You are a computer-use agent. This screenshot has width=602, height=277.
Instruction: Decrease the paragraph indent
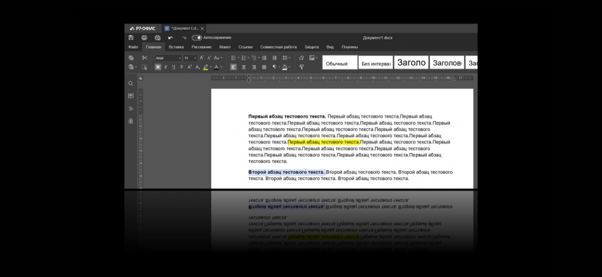tap(264, 57)
